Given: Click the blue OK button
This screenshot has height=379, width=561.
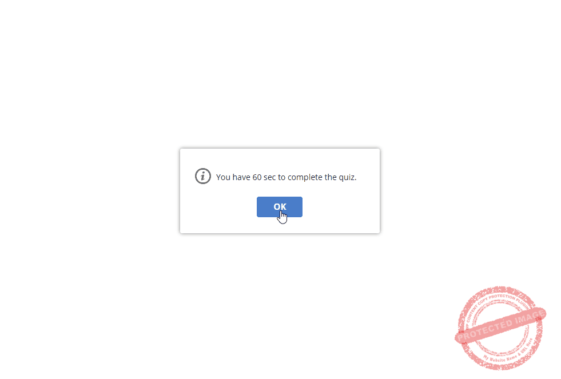Looking at the screenshot, I should (280, 207).
